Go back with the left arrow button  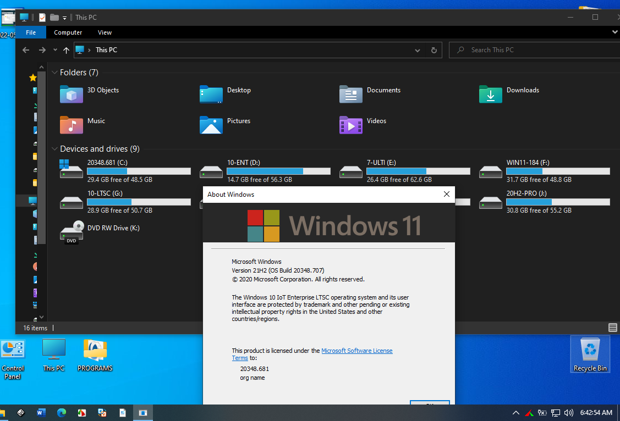tap(26, 50)
